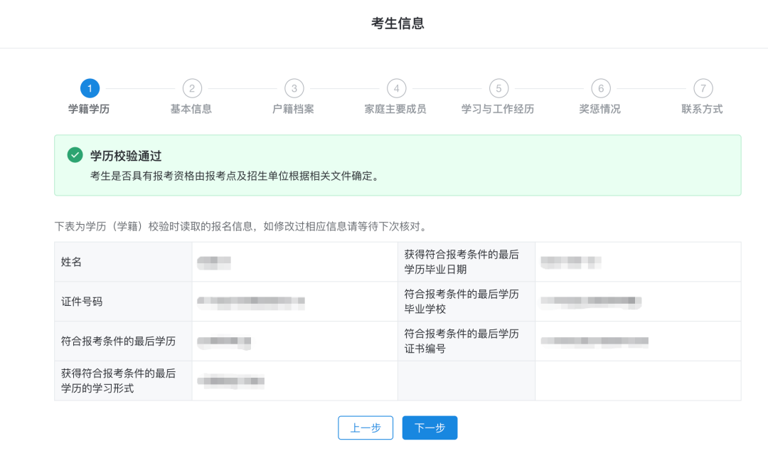Click the blurred value beside 姓名
Image resolution: width=768 pixels, height=451 pixels.
pyautogui.click(x=214, y=262)
